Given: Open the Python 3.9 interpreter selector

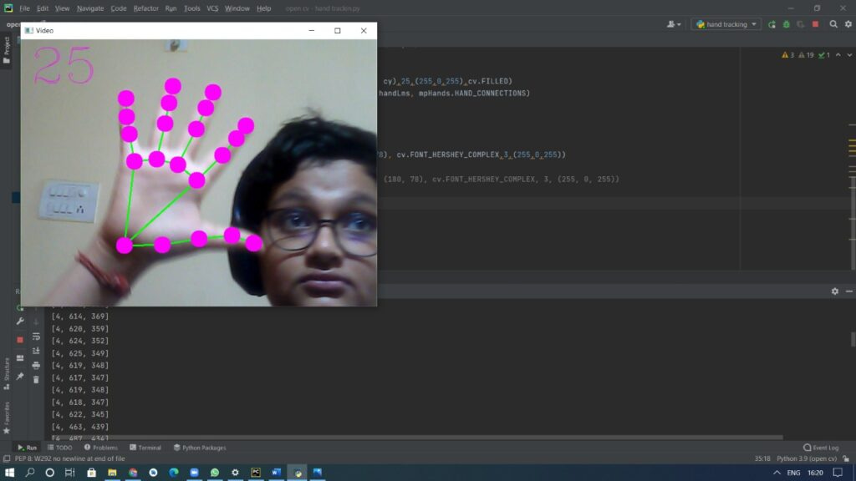Looking at the screenshot, I should click(807, 458).
